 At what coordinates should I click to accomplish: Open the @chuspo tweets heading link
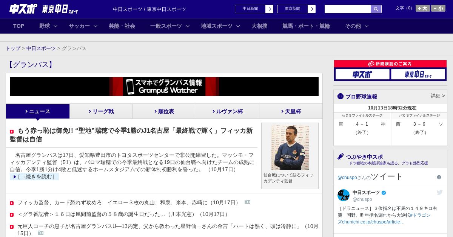click(370, 176)
